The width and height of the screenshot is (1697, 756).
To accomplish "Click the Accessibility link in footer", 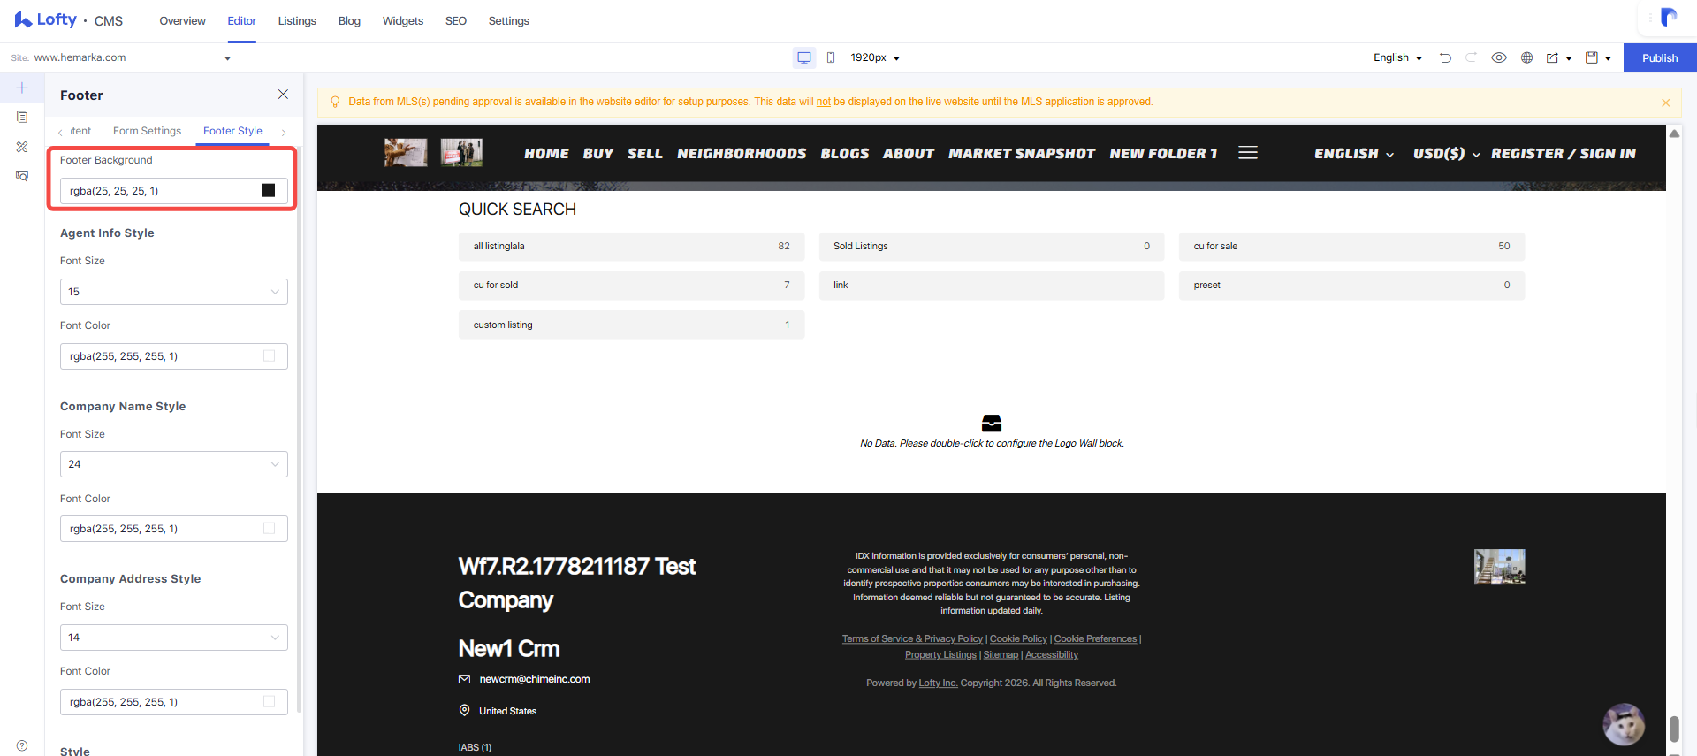I will [x=1052, y=654].
